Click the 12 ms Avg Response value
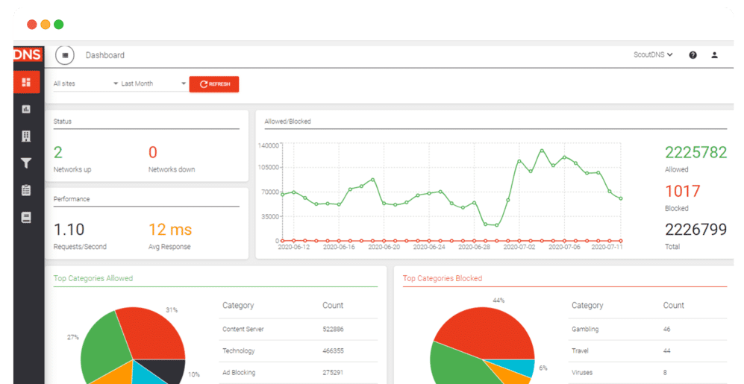The image size is (744, 384). [x=170, y=230]
